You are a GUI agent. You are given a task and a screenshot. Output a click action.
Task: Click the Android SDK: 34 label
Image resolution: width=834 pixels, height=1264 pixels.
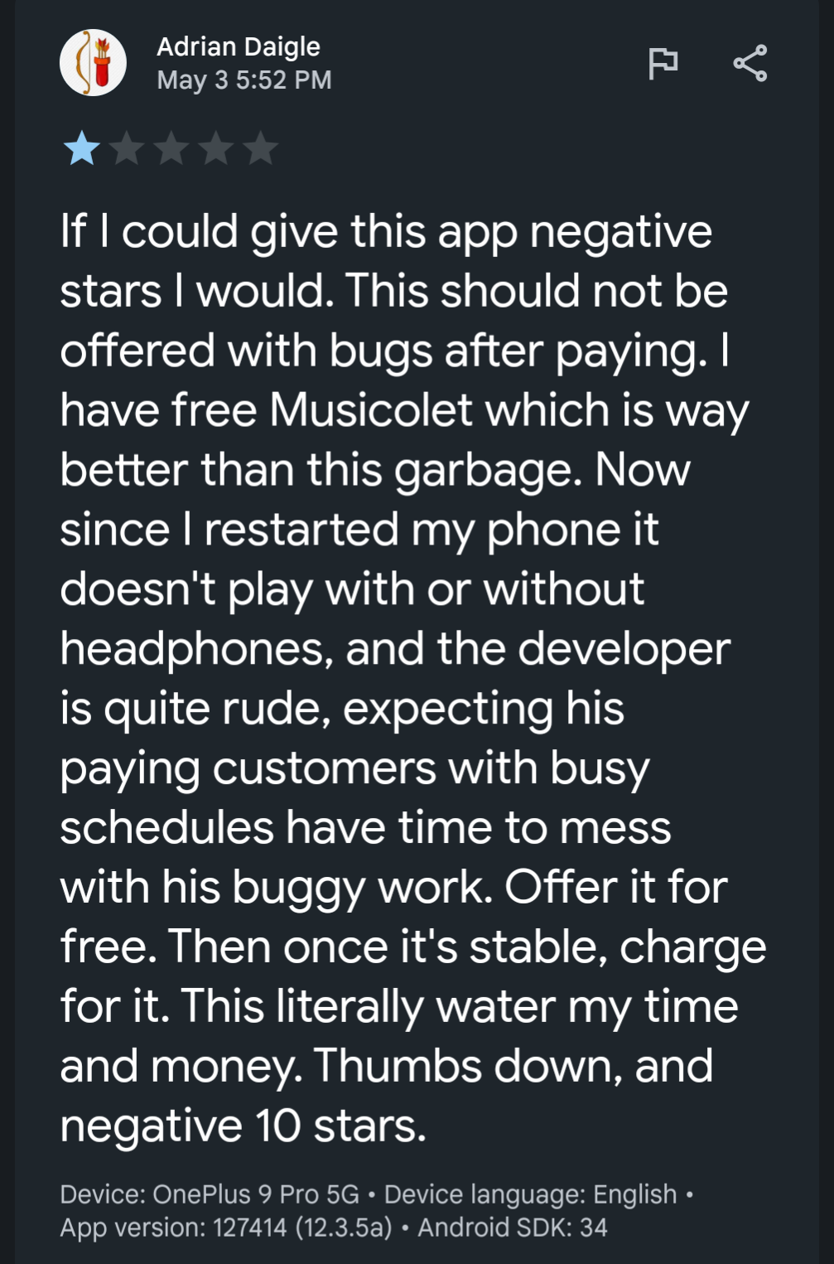point(513,1228)
